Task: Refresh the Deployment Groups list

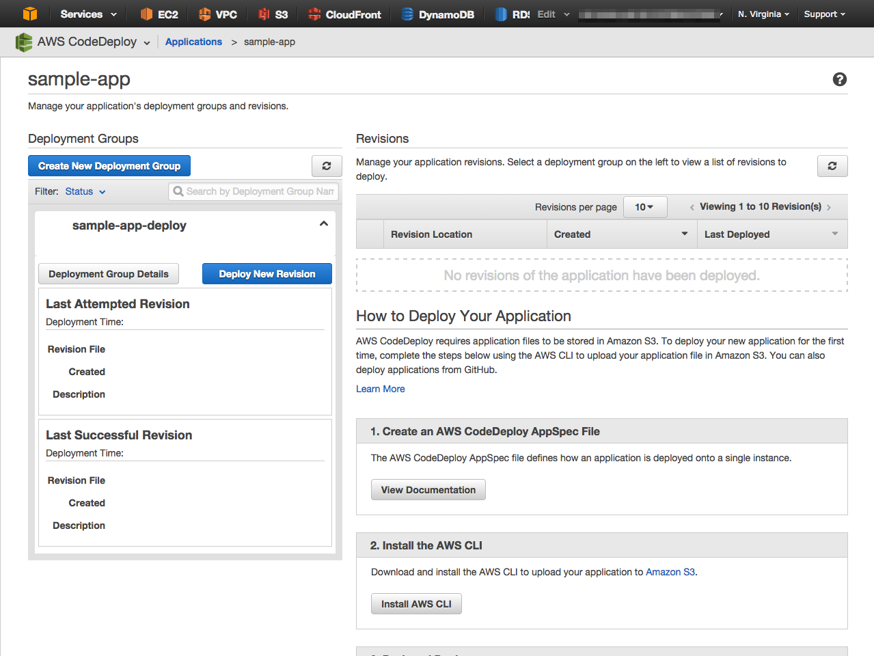Action: click(326, 165)
